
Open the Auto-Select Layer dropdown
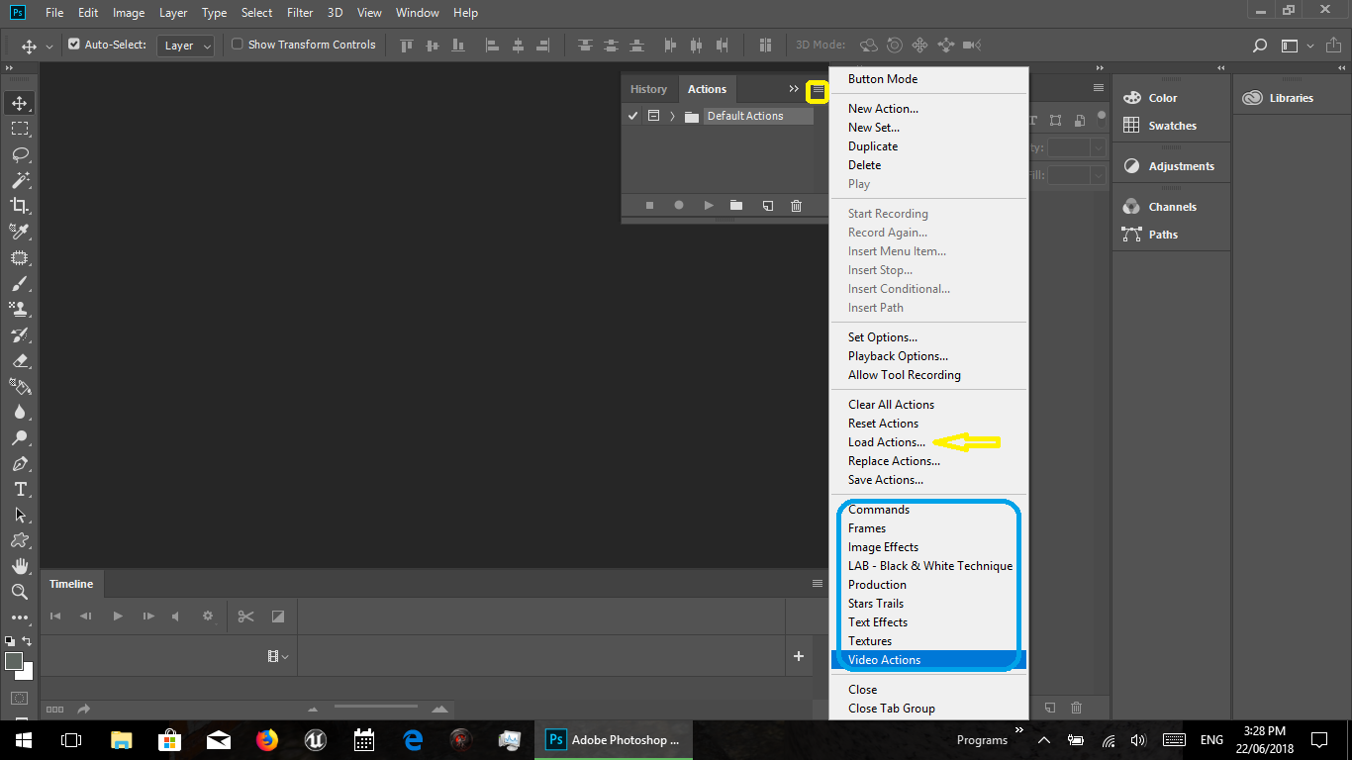coord(185,45)
